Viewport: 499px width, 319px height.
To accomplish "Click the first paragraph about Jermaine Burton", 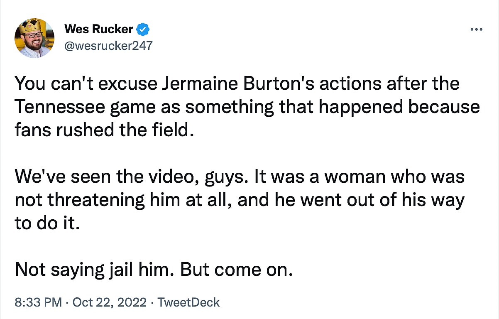I will click(247, 107).
